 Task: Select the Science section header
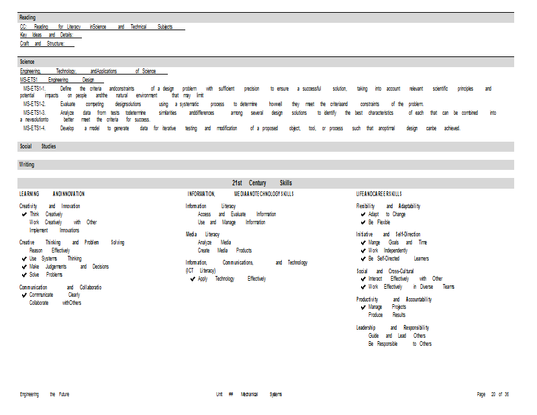[266, 62]
